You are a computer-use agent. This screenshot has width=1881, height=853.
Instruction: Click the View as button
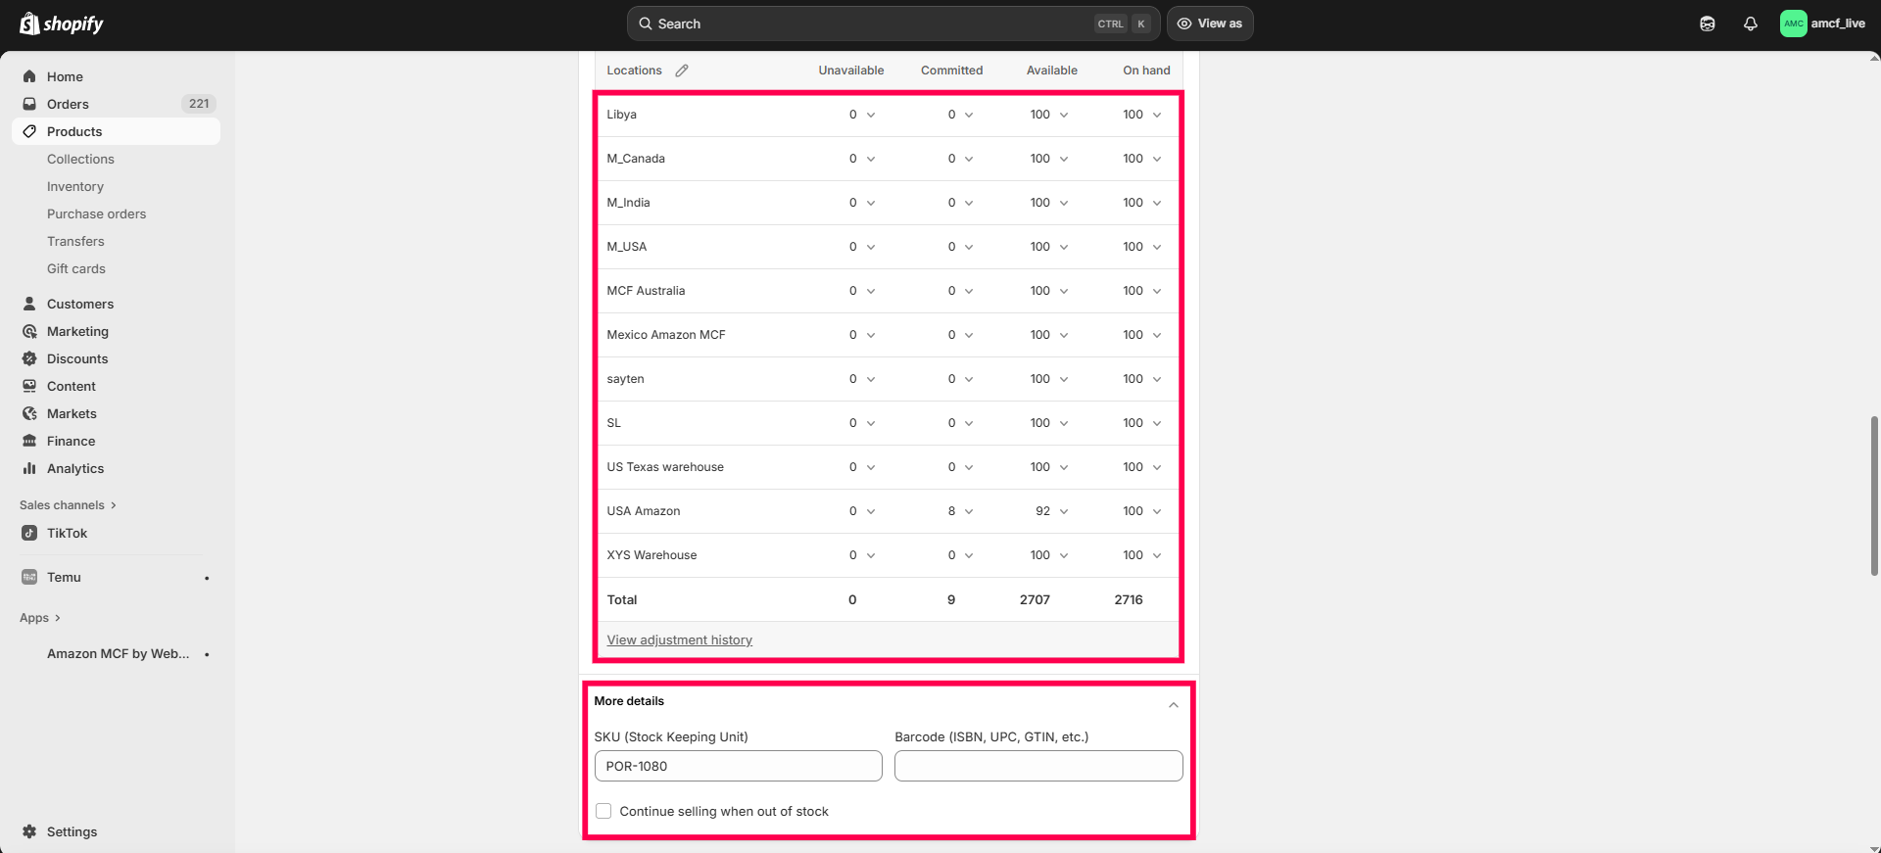(1210, 24)
